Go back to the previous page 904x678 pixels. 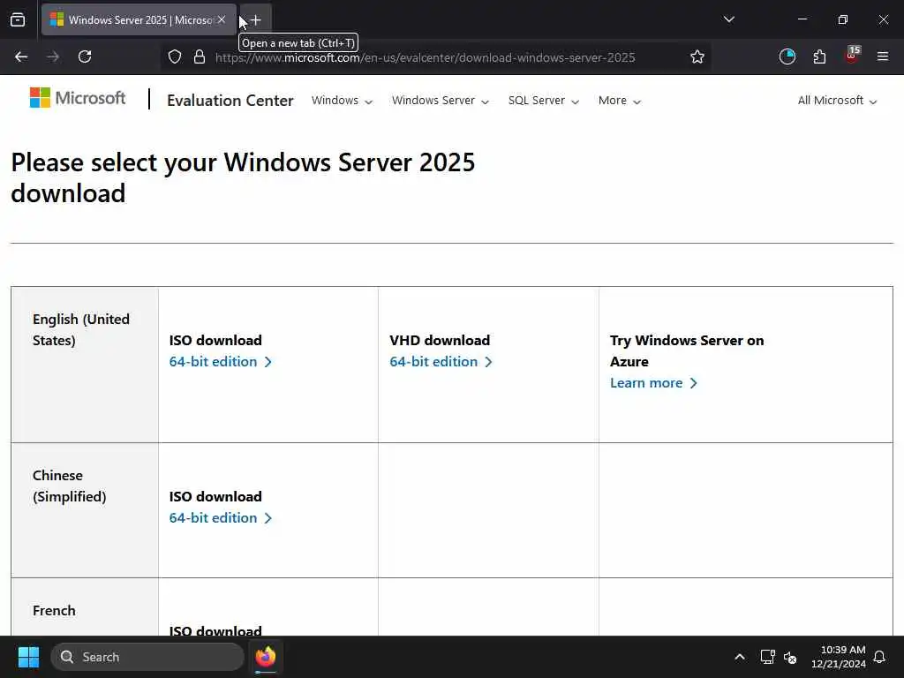coord(21,56)
